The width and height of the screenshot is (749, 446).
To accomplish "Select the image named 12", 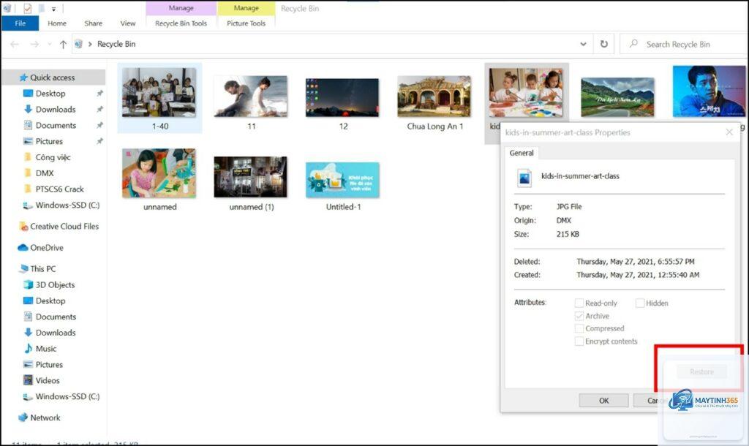I will (342, 97).
